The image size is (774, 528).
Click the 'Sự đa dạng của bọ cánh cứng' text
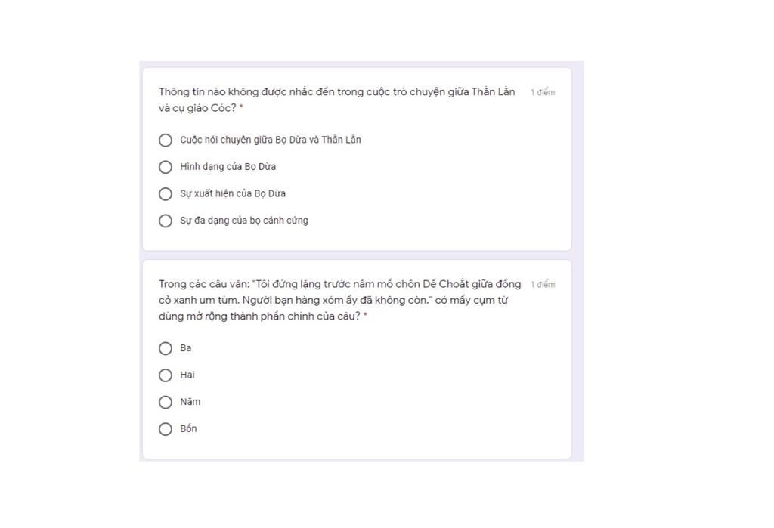point(244,221)
